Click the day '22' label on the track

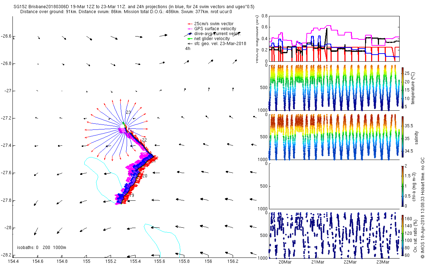click(x=144, y=140)
